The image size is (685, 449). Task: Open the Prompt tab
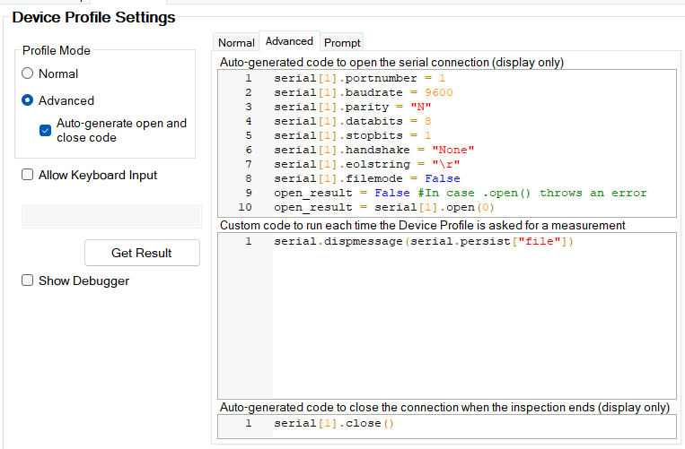click(x=342, y=42)
